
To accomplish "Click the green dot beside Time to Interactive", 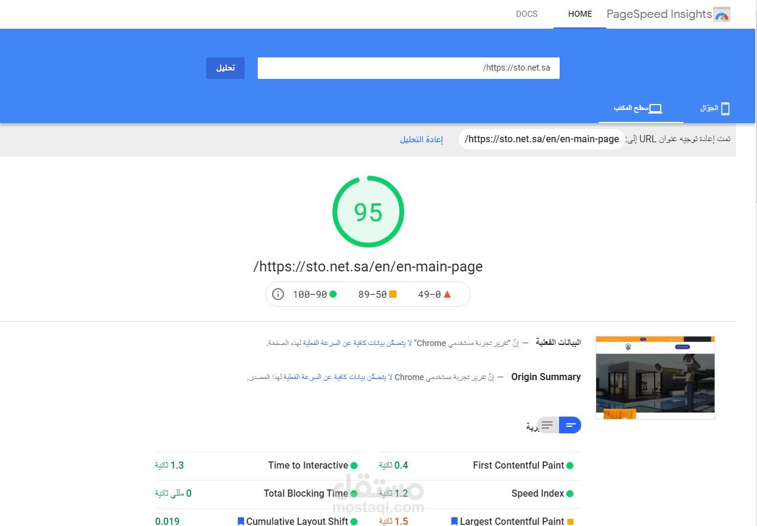I will click(355, 465).
